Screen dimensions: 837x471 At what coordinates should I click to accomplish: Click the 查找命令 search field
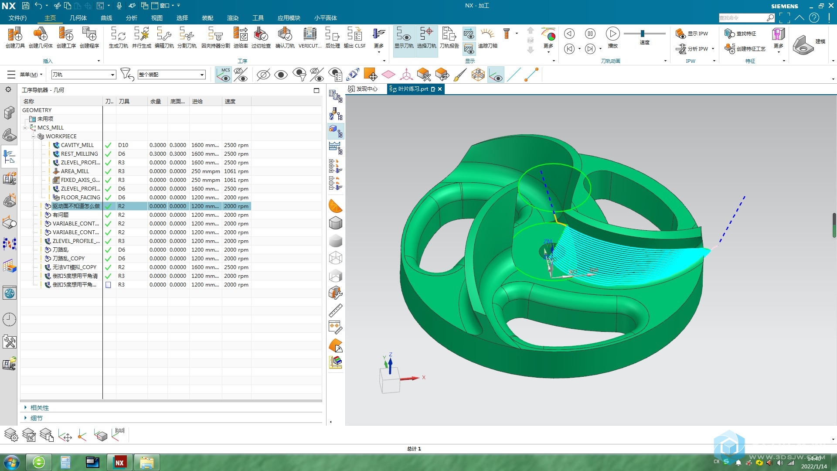pos(742,18)
